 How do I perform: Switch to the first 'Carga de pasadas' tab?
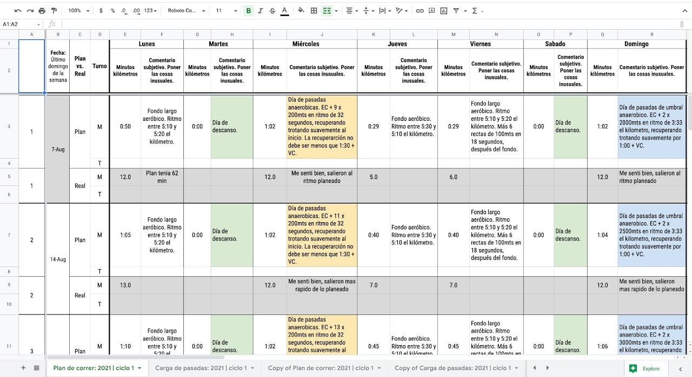pyautogui.click(x=201, y=368)
